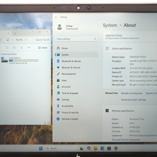Open Task View from taskbar
Viewport: 157px width, 157px height.
pyautogui.click(x=82, y=148)
